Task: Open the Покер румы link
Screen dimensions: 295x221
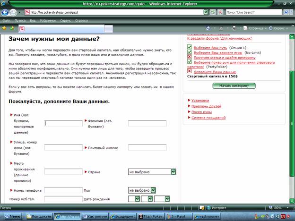Action: 201,112
